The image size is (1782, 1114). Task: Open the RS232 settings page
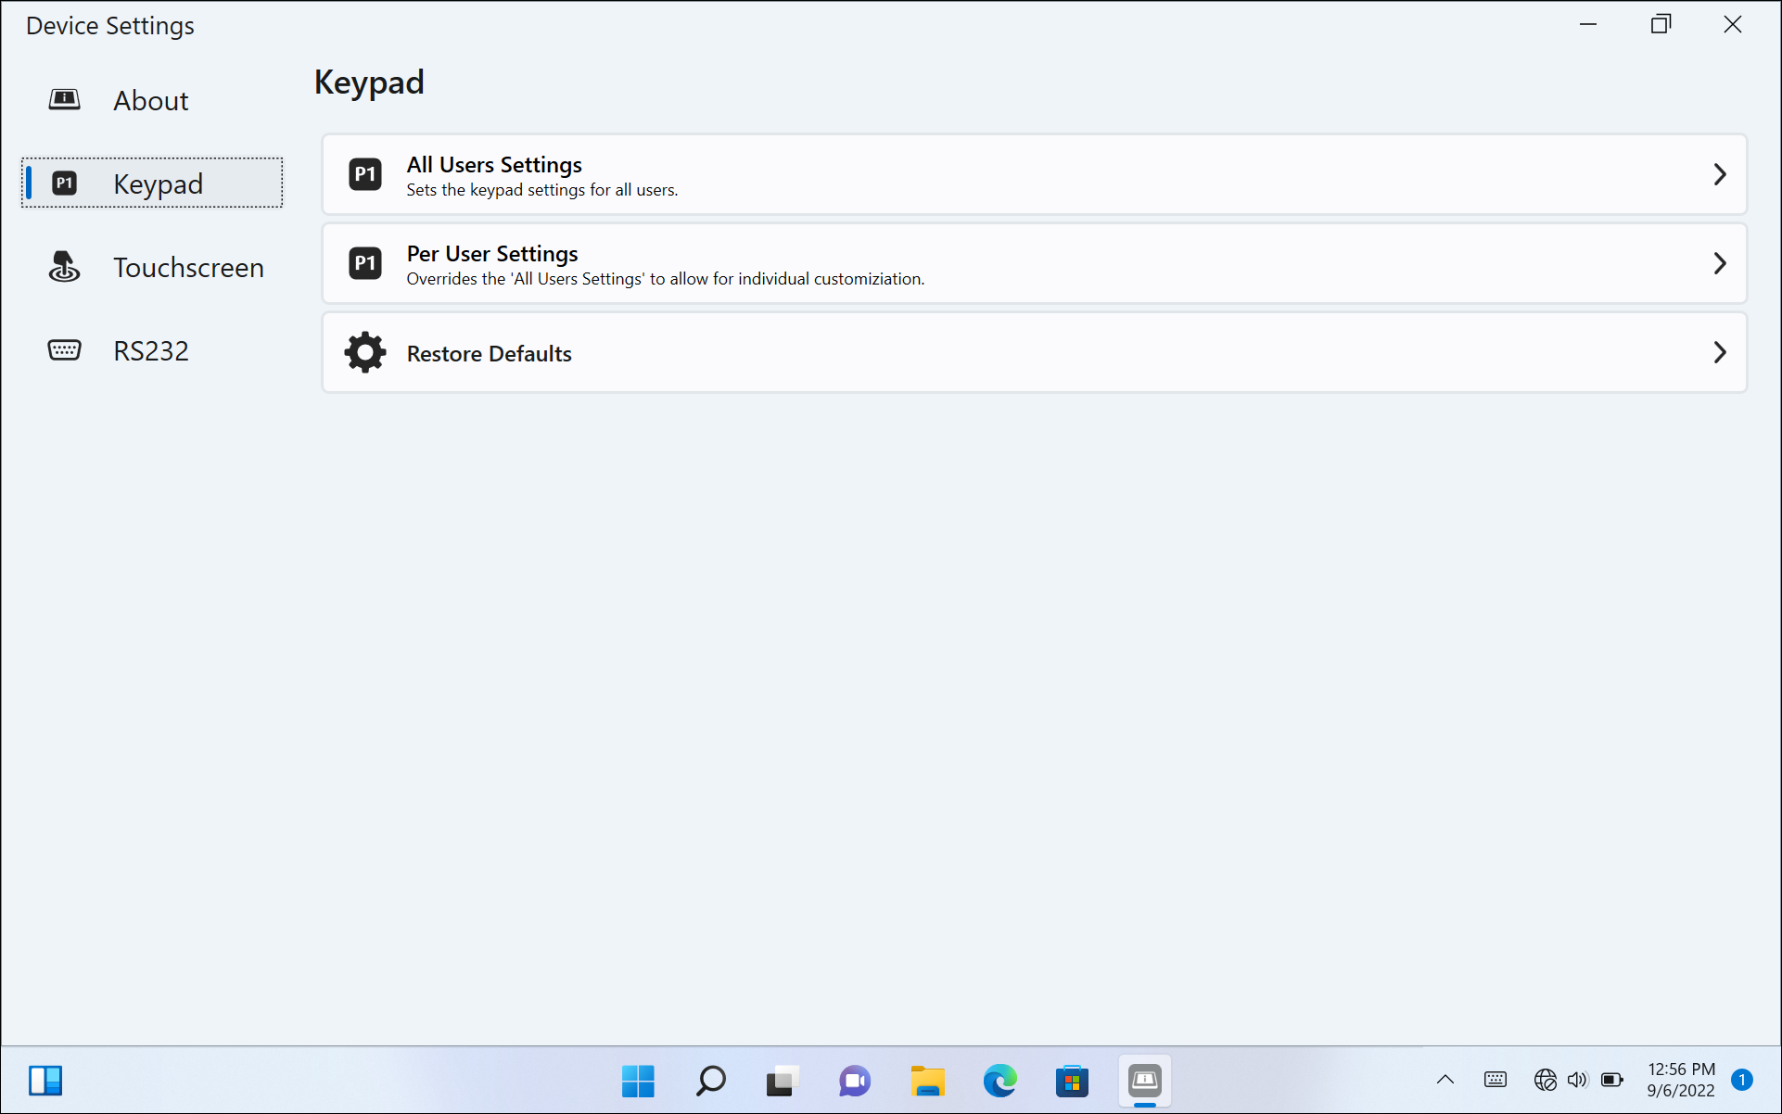point(151,350)
